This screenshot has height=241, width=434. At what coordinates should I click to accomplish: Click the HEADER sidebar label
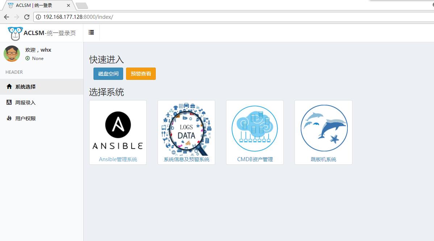click(14, 72)
